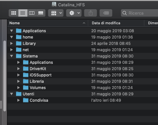
Task: Click the Catalina_HFS disk icon in title
Action: point(54,5)
